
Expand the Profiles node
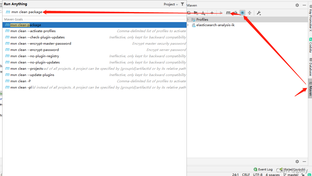pos(188,19)
